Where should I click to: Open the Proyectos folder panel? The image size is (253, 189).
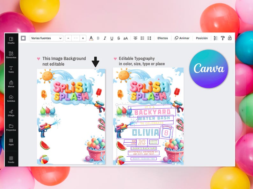click(11, 127)
